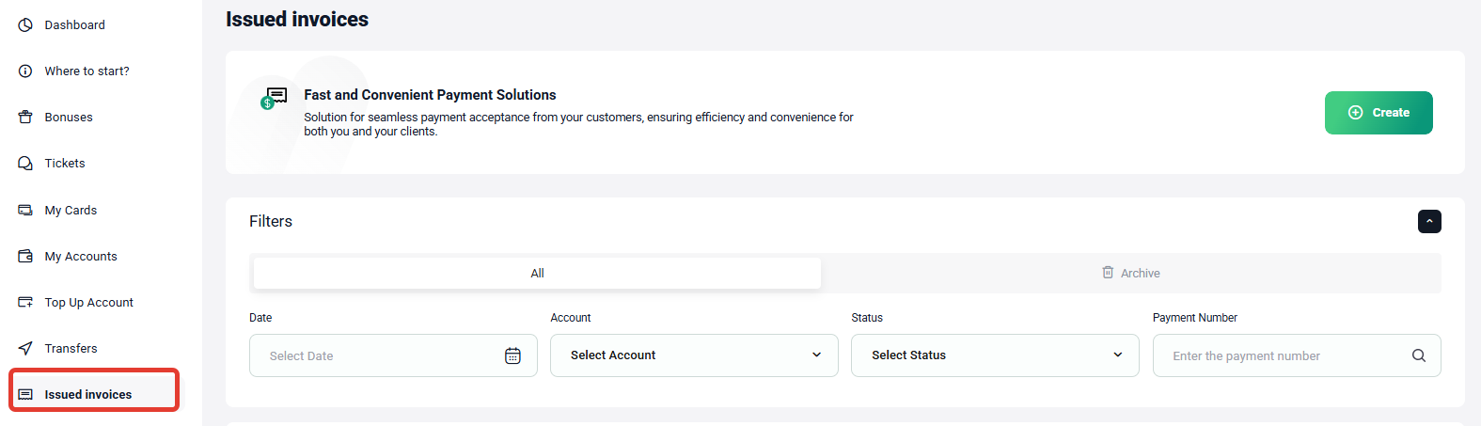The image size is (1481, 426).
Task: Click the Top Up Account card icon
Action: pos(25,302)
